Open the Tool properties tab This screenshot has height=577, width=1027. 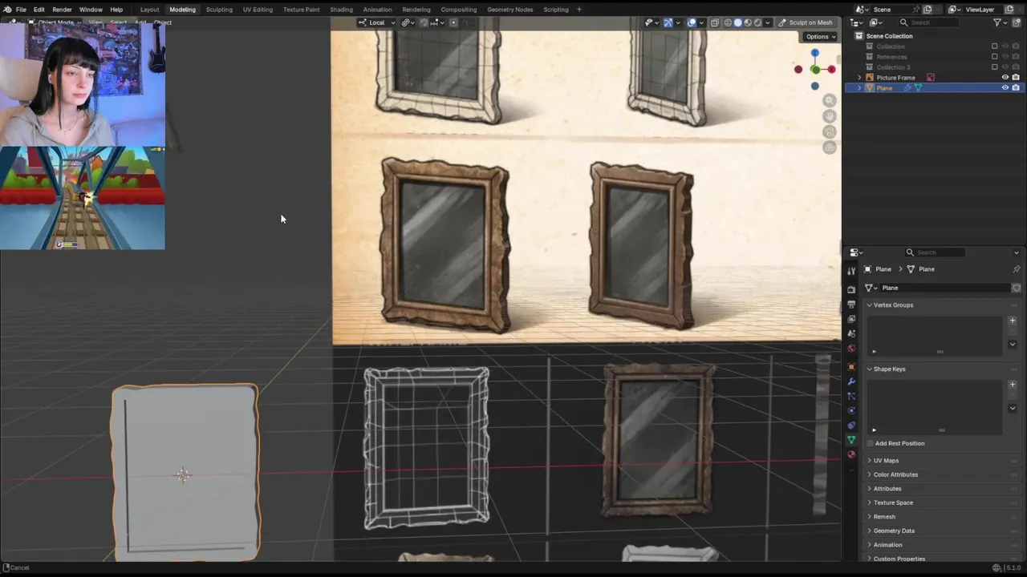851,271
